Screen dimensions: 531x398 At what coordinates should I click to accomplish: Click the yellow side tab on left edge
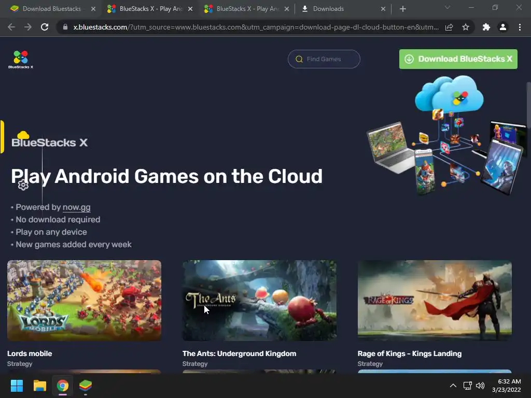point(2,137)
